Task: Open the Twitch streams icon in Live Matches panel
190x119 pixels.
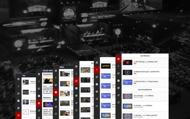Action: [x=118, y=73]
